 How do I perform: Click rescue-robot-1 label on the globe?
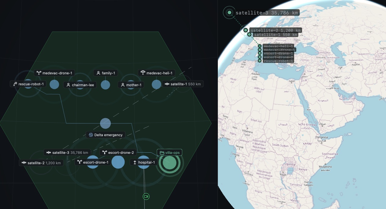[278, 61]
